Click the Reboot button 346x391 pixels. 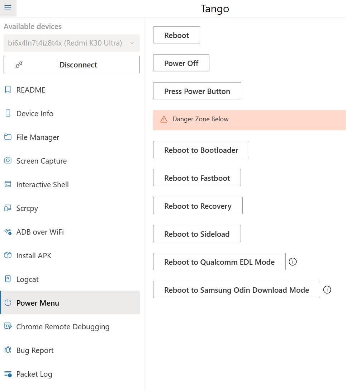point(176,35)
